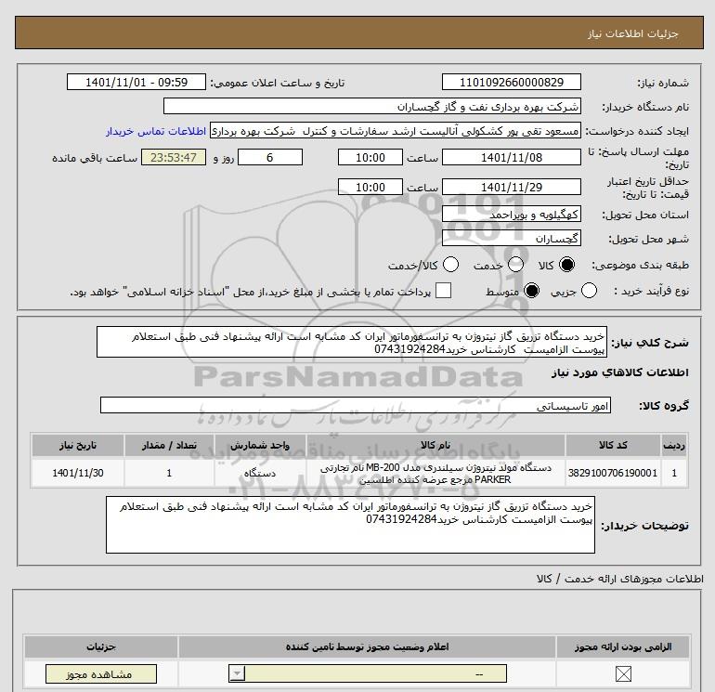Click the تعداد / مقدار column header

(x=169, y=445)
